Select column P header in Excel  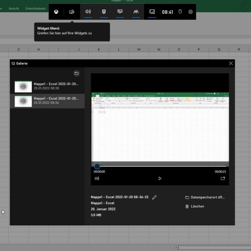(199, 49)
